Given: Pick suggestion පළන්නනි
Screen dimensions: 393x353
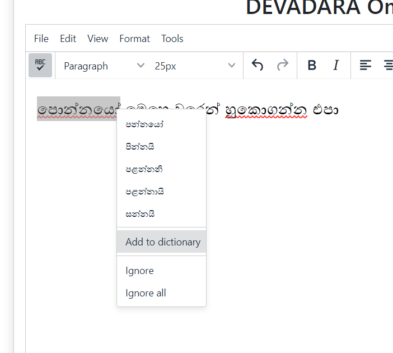Looking at the screenshot, I should point(162,169).
